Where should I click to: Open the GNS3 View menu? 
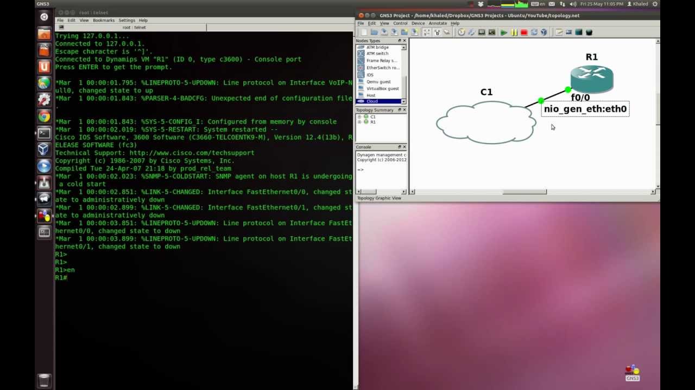click(x=384, y=23)
